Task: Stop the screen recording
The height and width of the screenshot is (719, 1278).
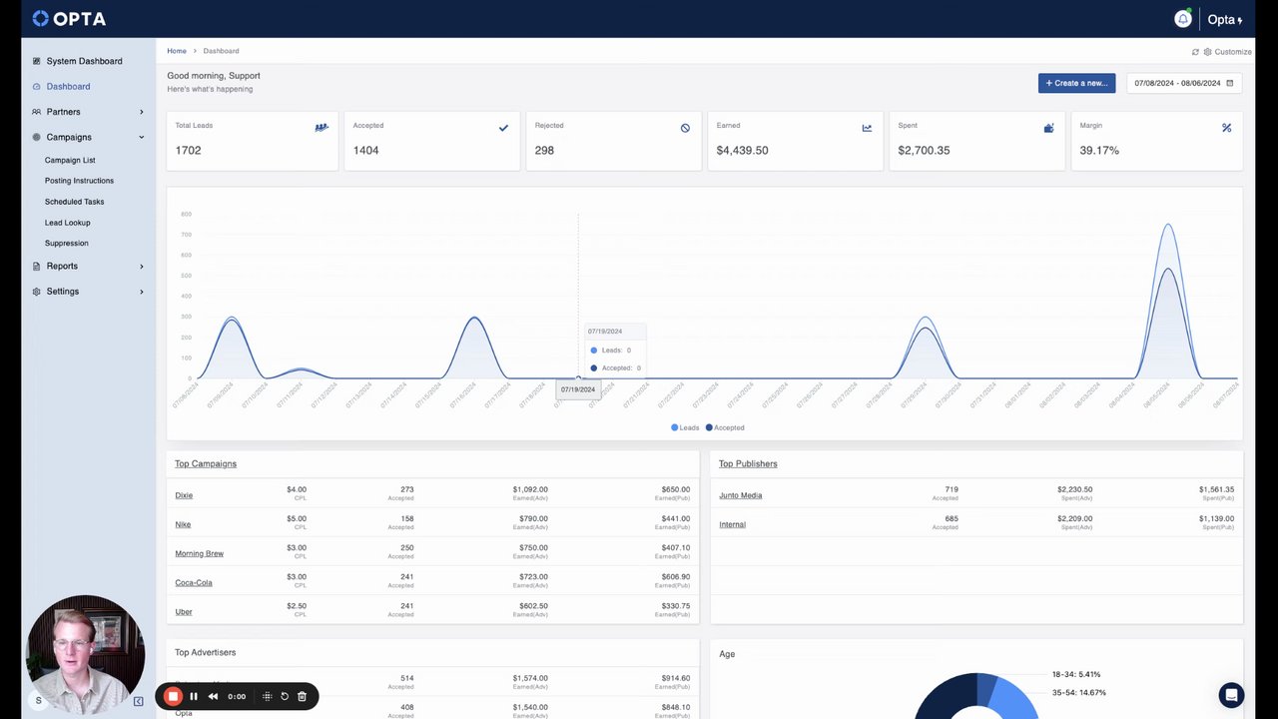Action: coord(173,696)
